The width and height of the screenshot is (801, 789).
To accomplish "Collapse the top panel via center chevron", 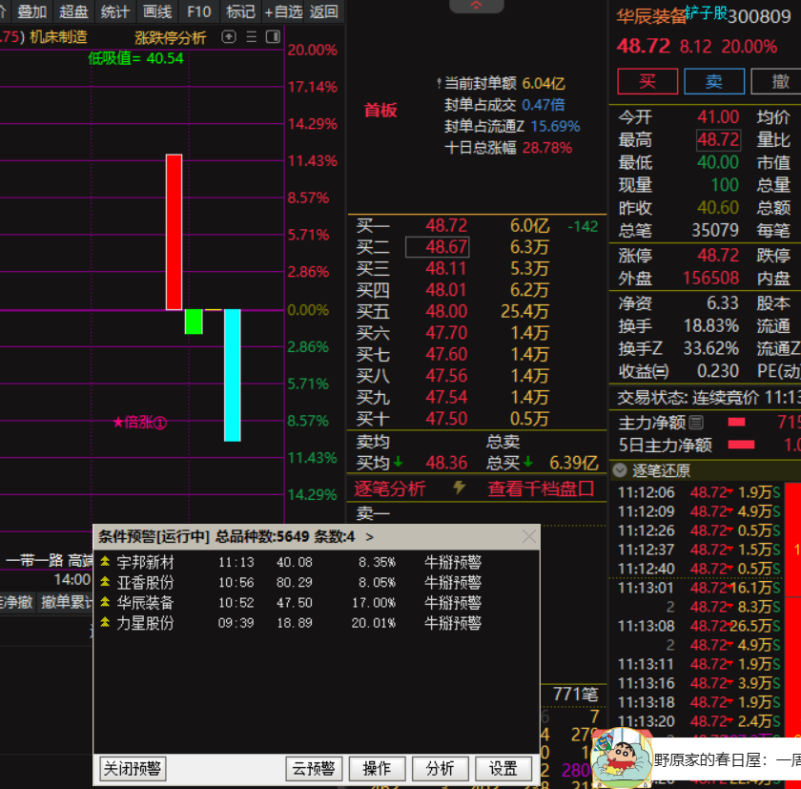I will [x=476, y=5].
